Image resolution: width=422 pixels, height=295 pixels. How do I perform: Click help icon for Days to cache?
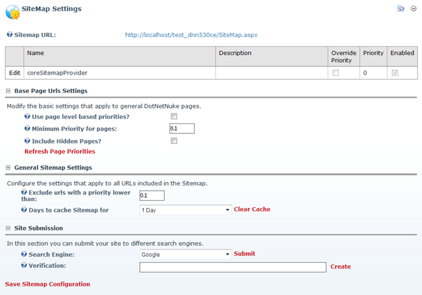pyautogui.click(x=24, y=210)
